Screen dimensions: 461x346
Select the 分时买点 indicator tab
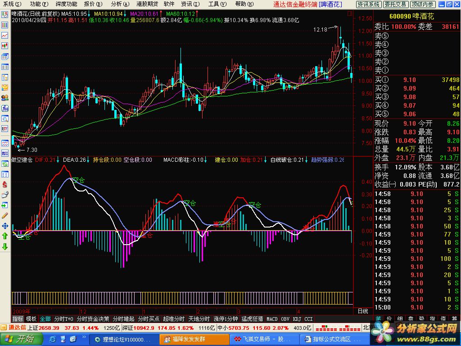pyautogui.click(x=149, y=319)
